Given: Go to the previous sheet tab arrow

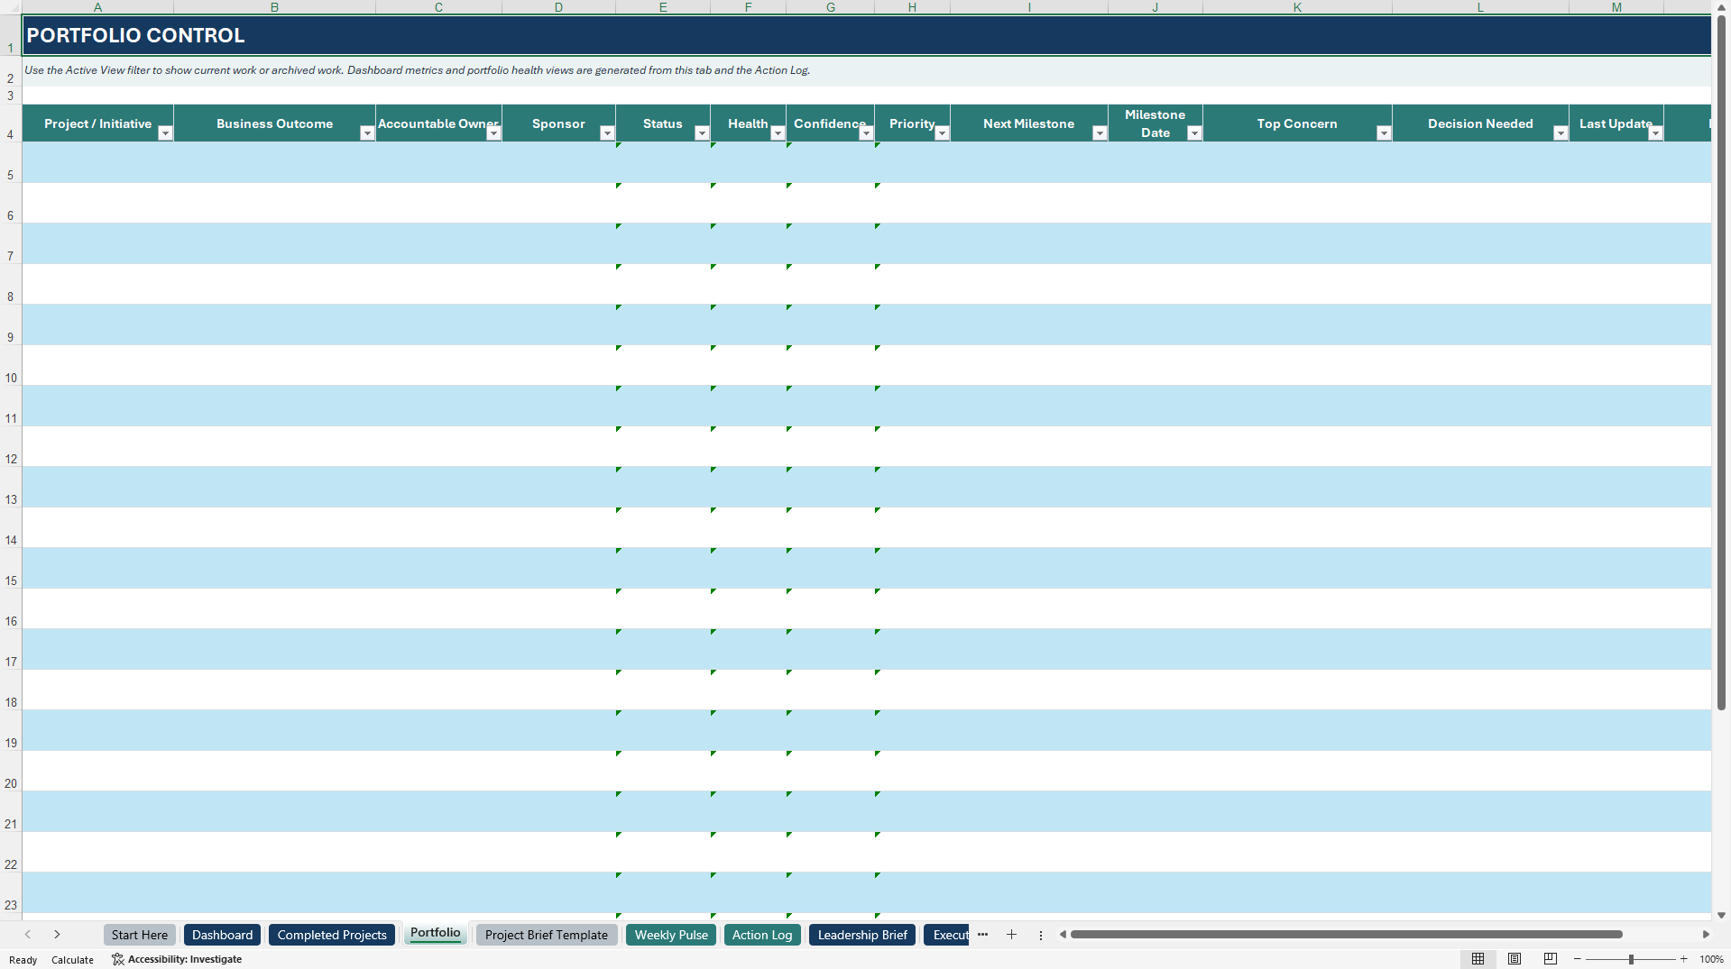Looking at the screenshot, I should [28, 935].
